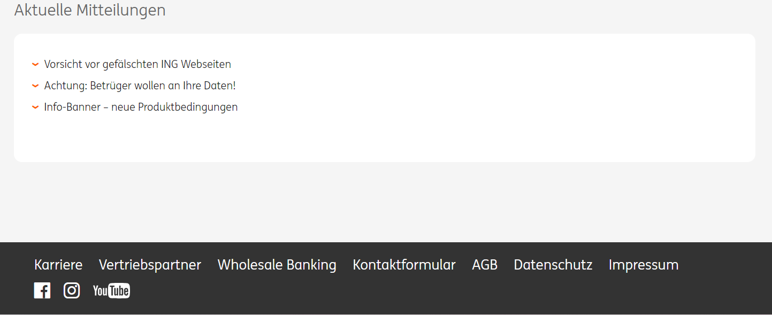Open the Instagram icon in footer
This screenshot has width=772, height=315.
pyautogui.click(x=72, y=290)
